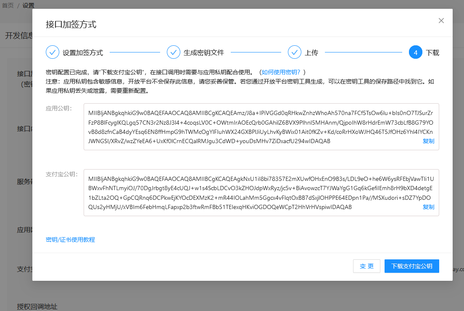Click the checkmark circle for 设置加签方式 step
Image resolution: width=464 pixels, height=311 pixels.
click(53, 52)
